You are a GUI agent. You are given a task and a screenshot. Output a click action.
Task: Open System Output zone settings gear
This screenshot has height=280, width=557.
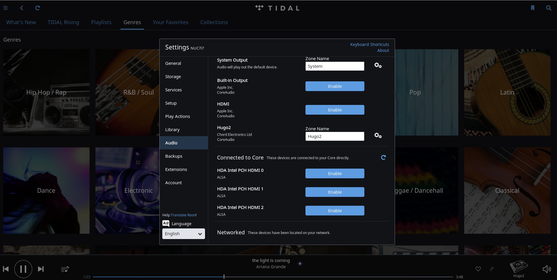(378, 65)
